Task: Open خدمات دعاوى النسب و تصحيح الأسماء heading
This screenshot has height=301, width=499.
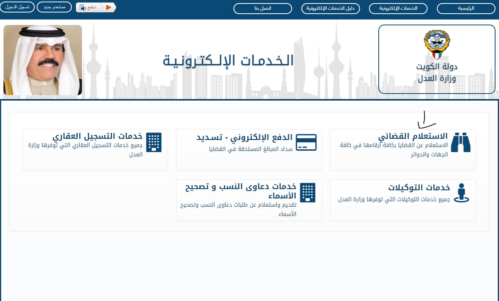Action: tap(241, 191)
